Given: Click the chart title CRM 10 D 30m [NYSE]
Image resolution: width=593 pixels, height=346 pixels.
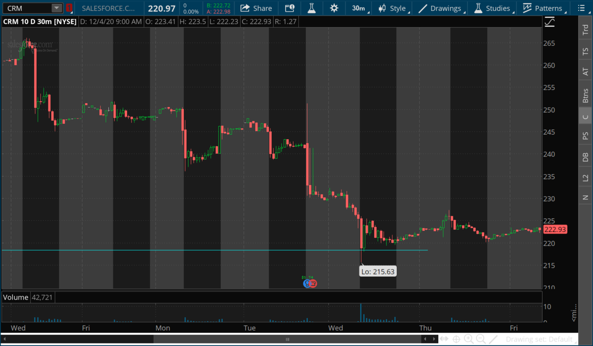Looking at the screenshot, I should [x=40, y=22].
